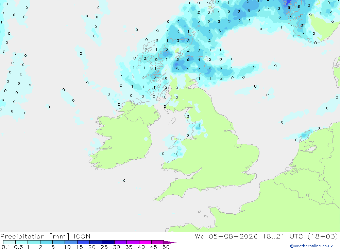Click the 25–30 mm navy swatch
The height and width of the screenshot is (249, 340).
[108, 242]
